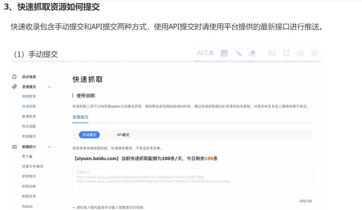Select 快速抓取 in the sidebar
Screen dimensions: 362x210
click(x=29, y=106)
